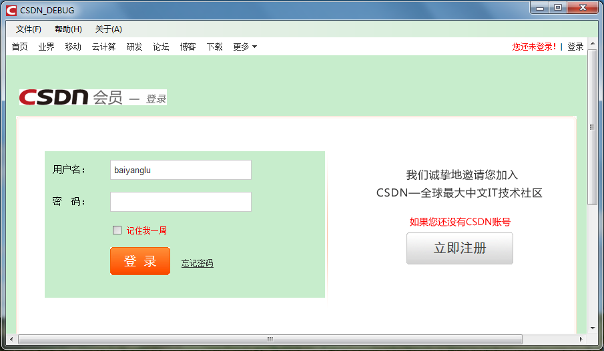
Task: Go to 首页 navigation link
Action: click(x=19, y=47)
